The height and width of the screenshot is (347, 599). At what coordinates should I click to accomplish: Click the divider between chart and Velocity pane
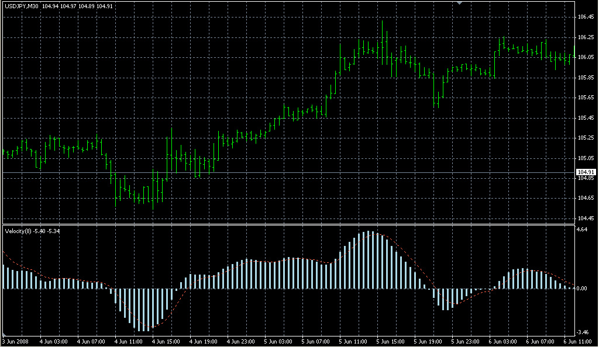[x=287, y=224]
